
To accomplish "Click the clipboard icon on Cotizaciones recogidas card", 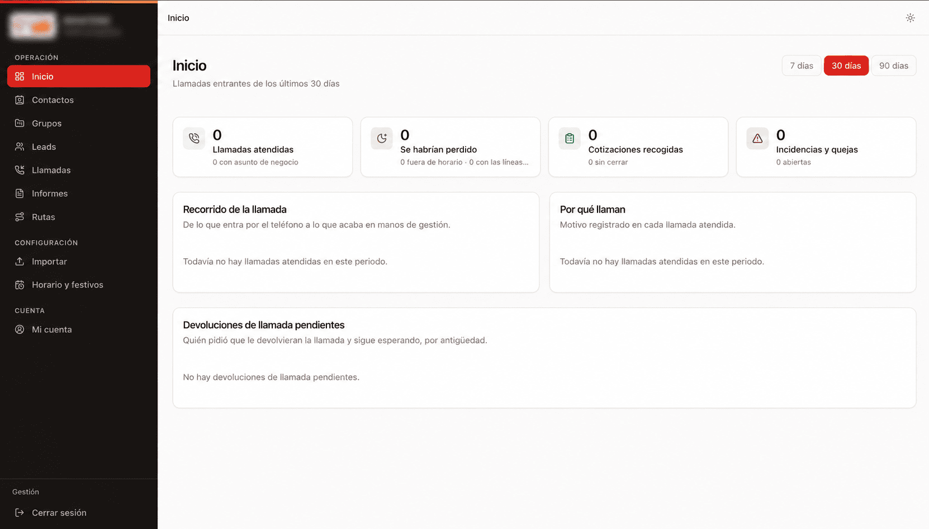I will tap(570, 138).
